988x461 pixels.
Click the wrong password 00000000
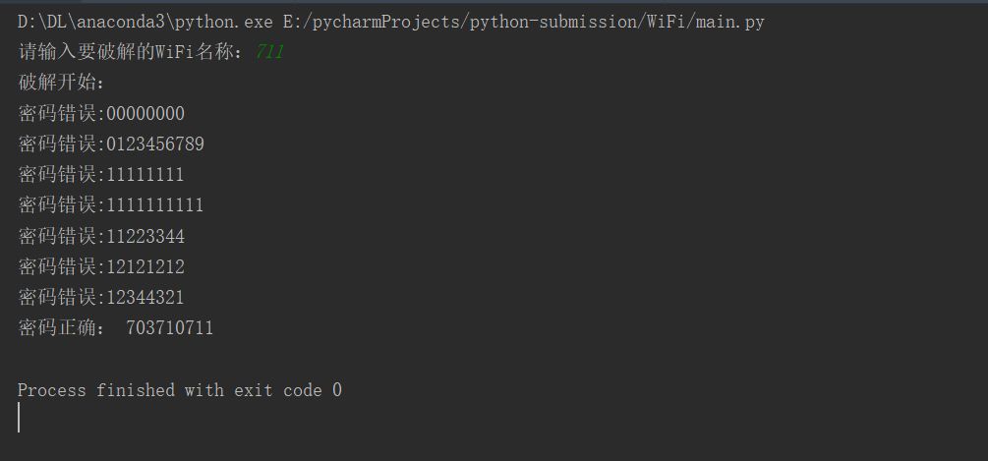(145, 114)
